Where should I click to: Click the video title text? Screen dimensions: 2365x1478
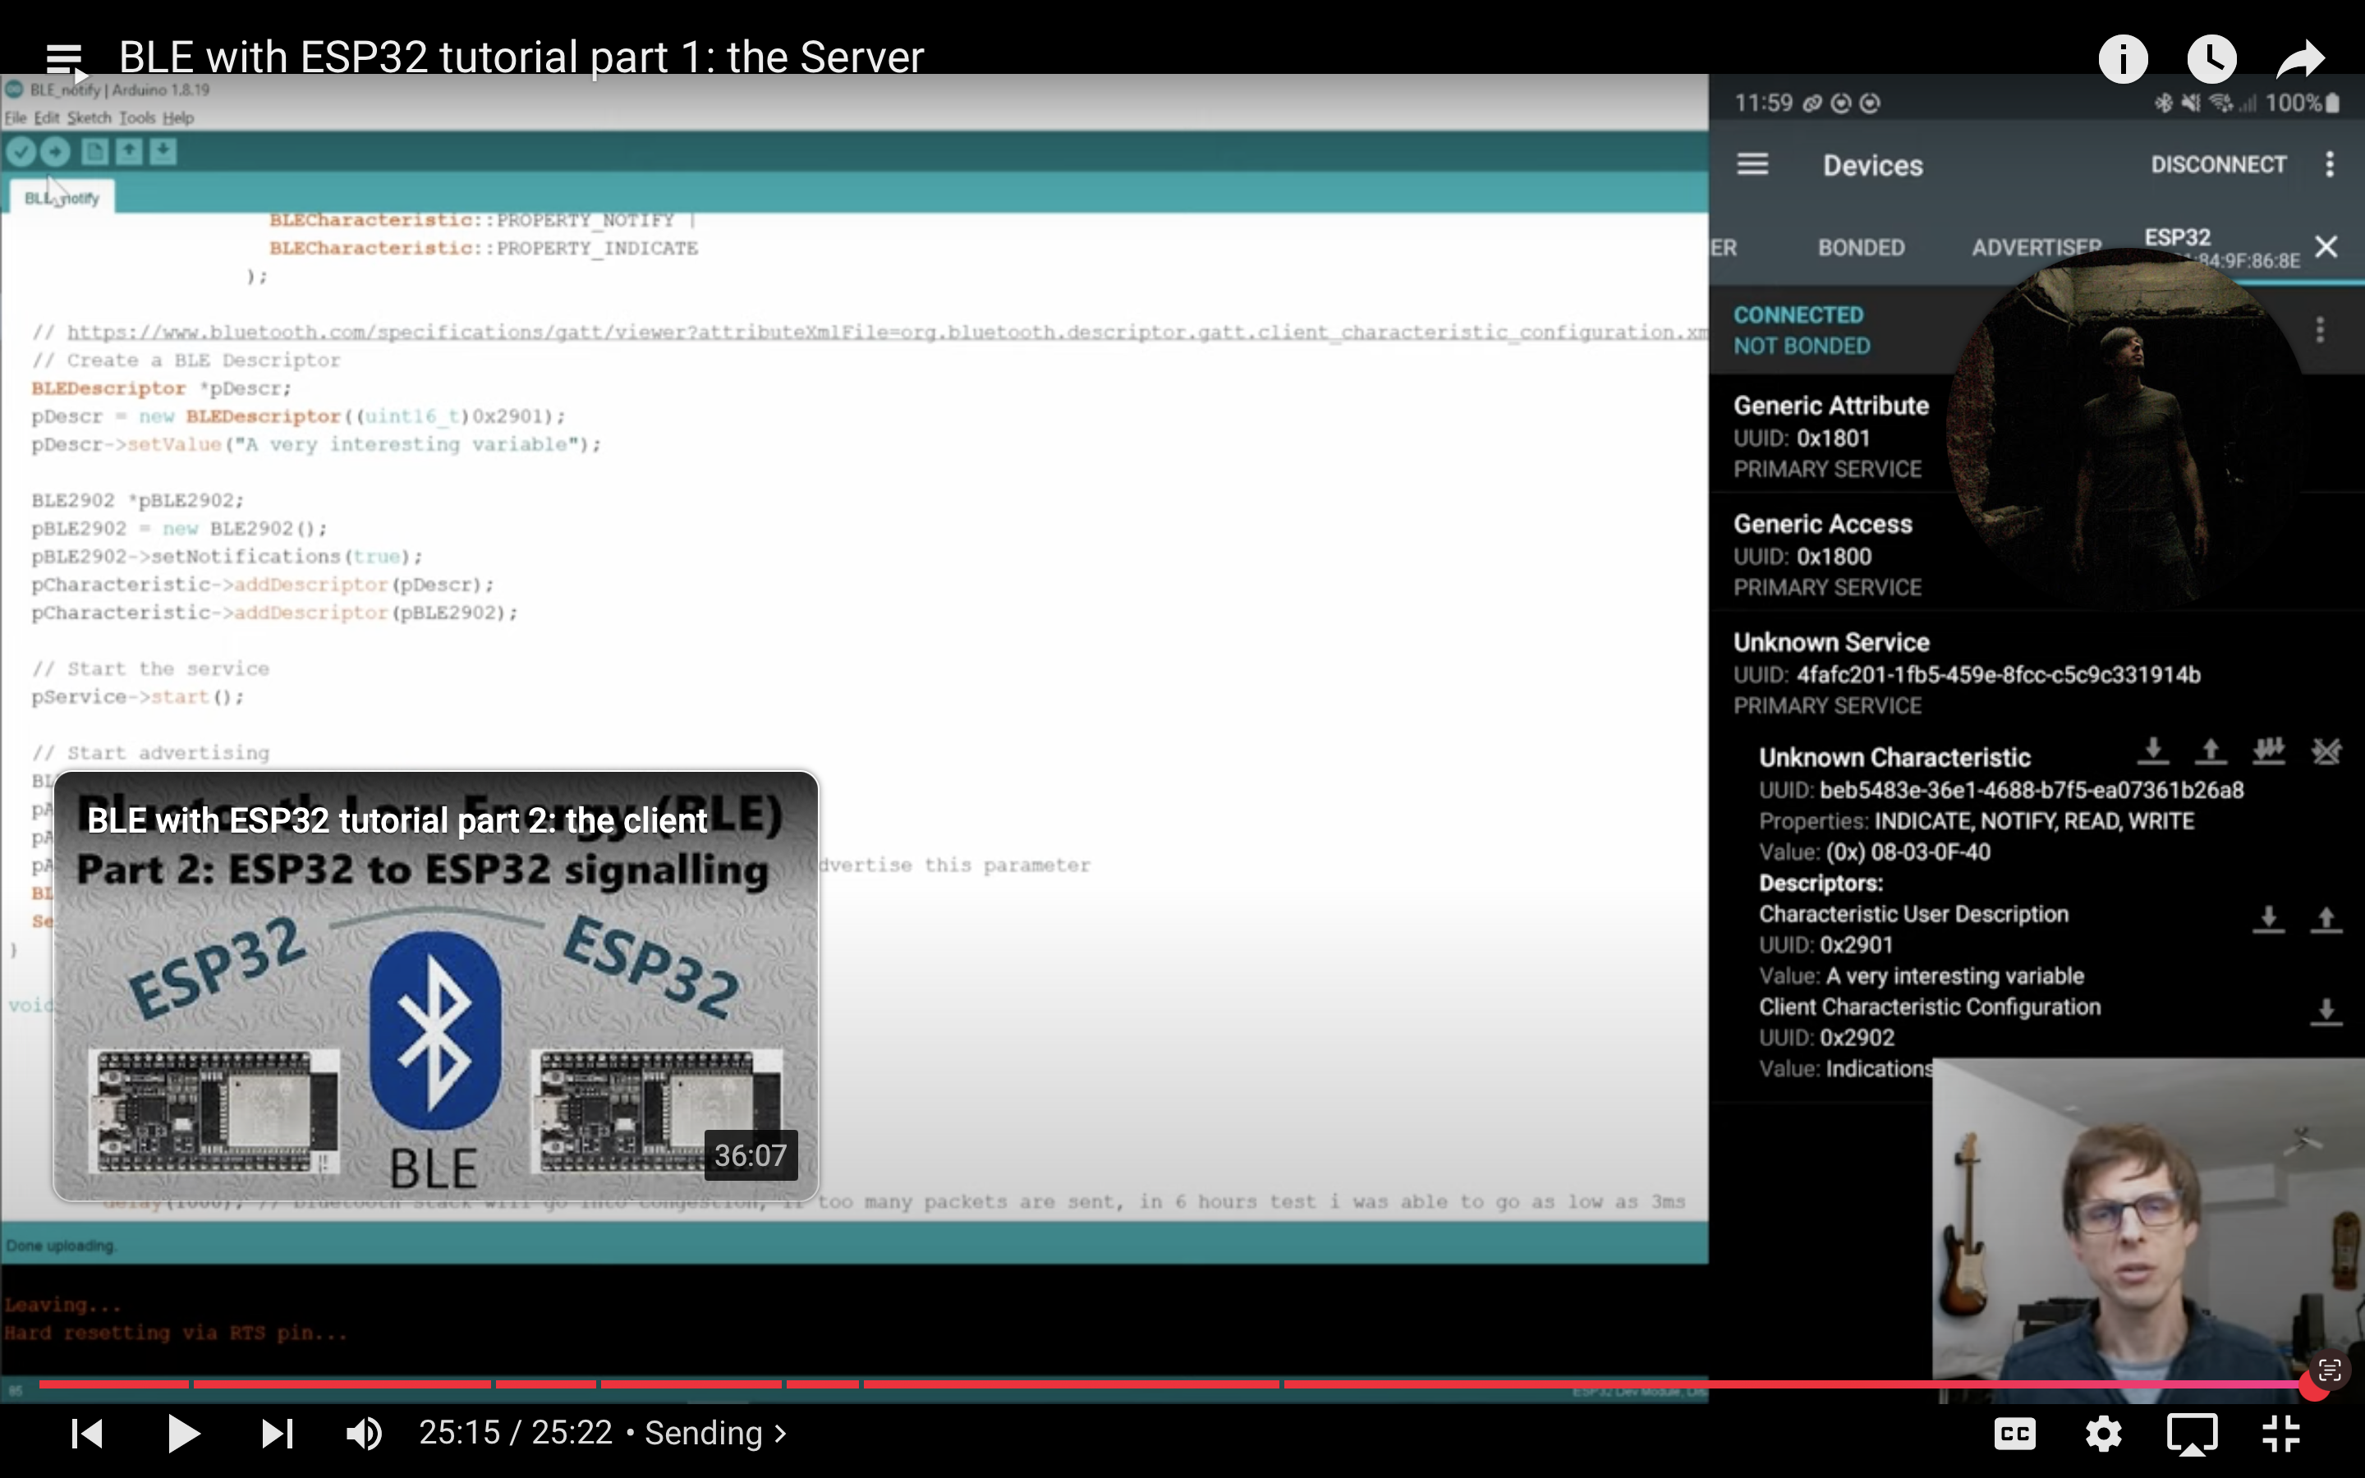click(521, 57)
